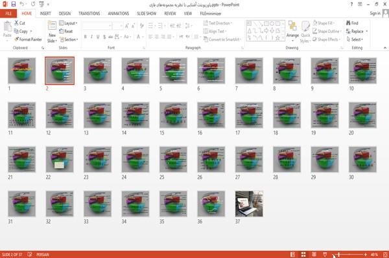Image resolution: width=389 pixels, height=258 pixels.
Task: Toggle text Shadow formatting
Action: (104, 37)
